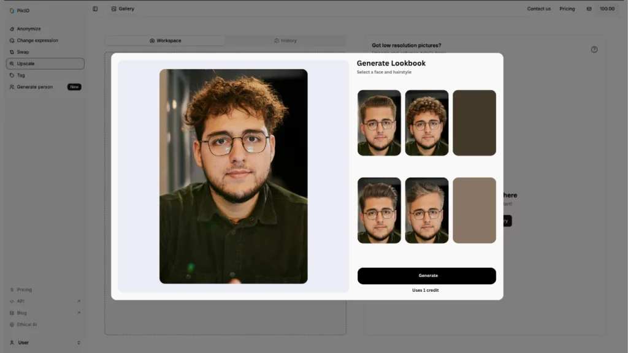The width and height of the screenshot is (628, 353).
Task: Open the help question-mark tooltip
Action: 594,50
